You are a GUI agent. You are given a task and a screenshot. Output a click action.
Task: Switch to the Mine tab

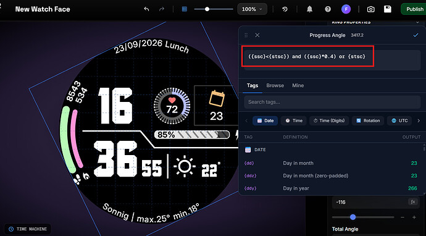coord(298,85)
